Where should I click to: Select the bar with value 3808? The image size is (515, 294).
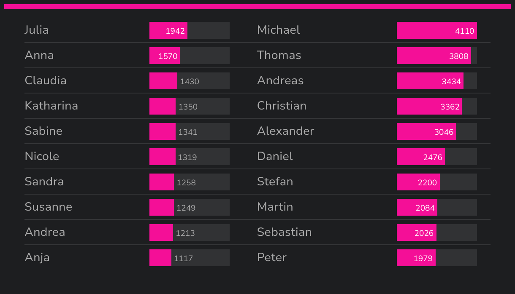click(434, 56)
